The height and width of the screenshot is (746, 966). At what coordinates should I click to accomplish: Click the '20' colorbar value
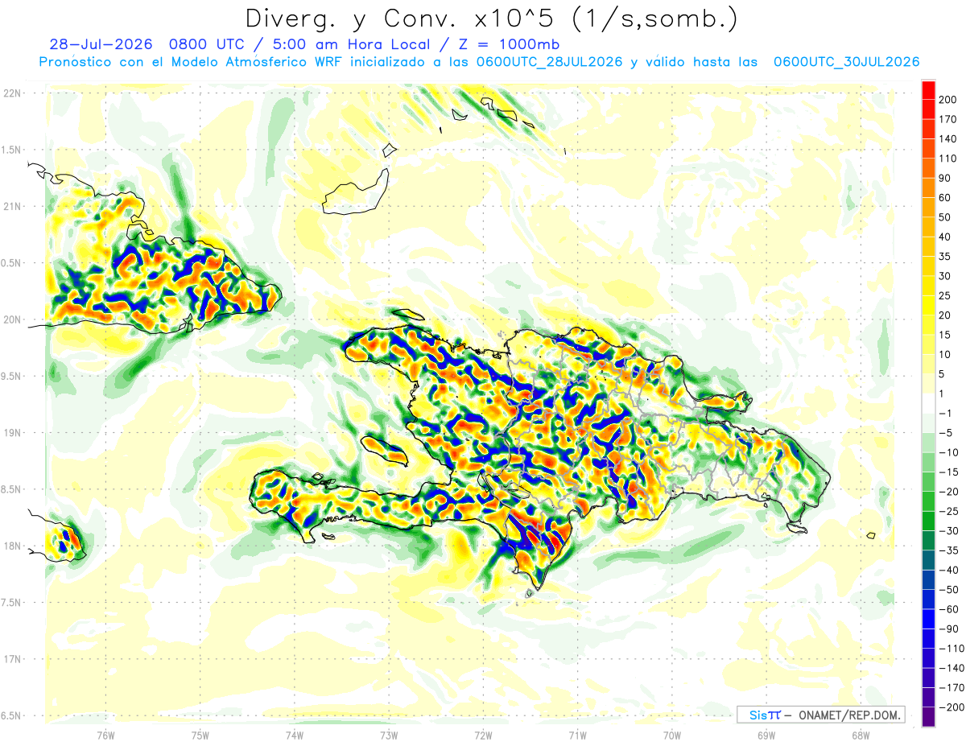tap(946, 315)
